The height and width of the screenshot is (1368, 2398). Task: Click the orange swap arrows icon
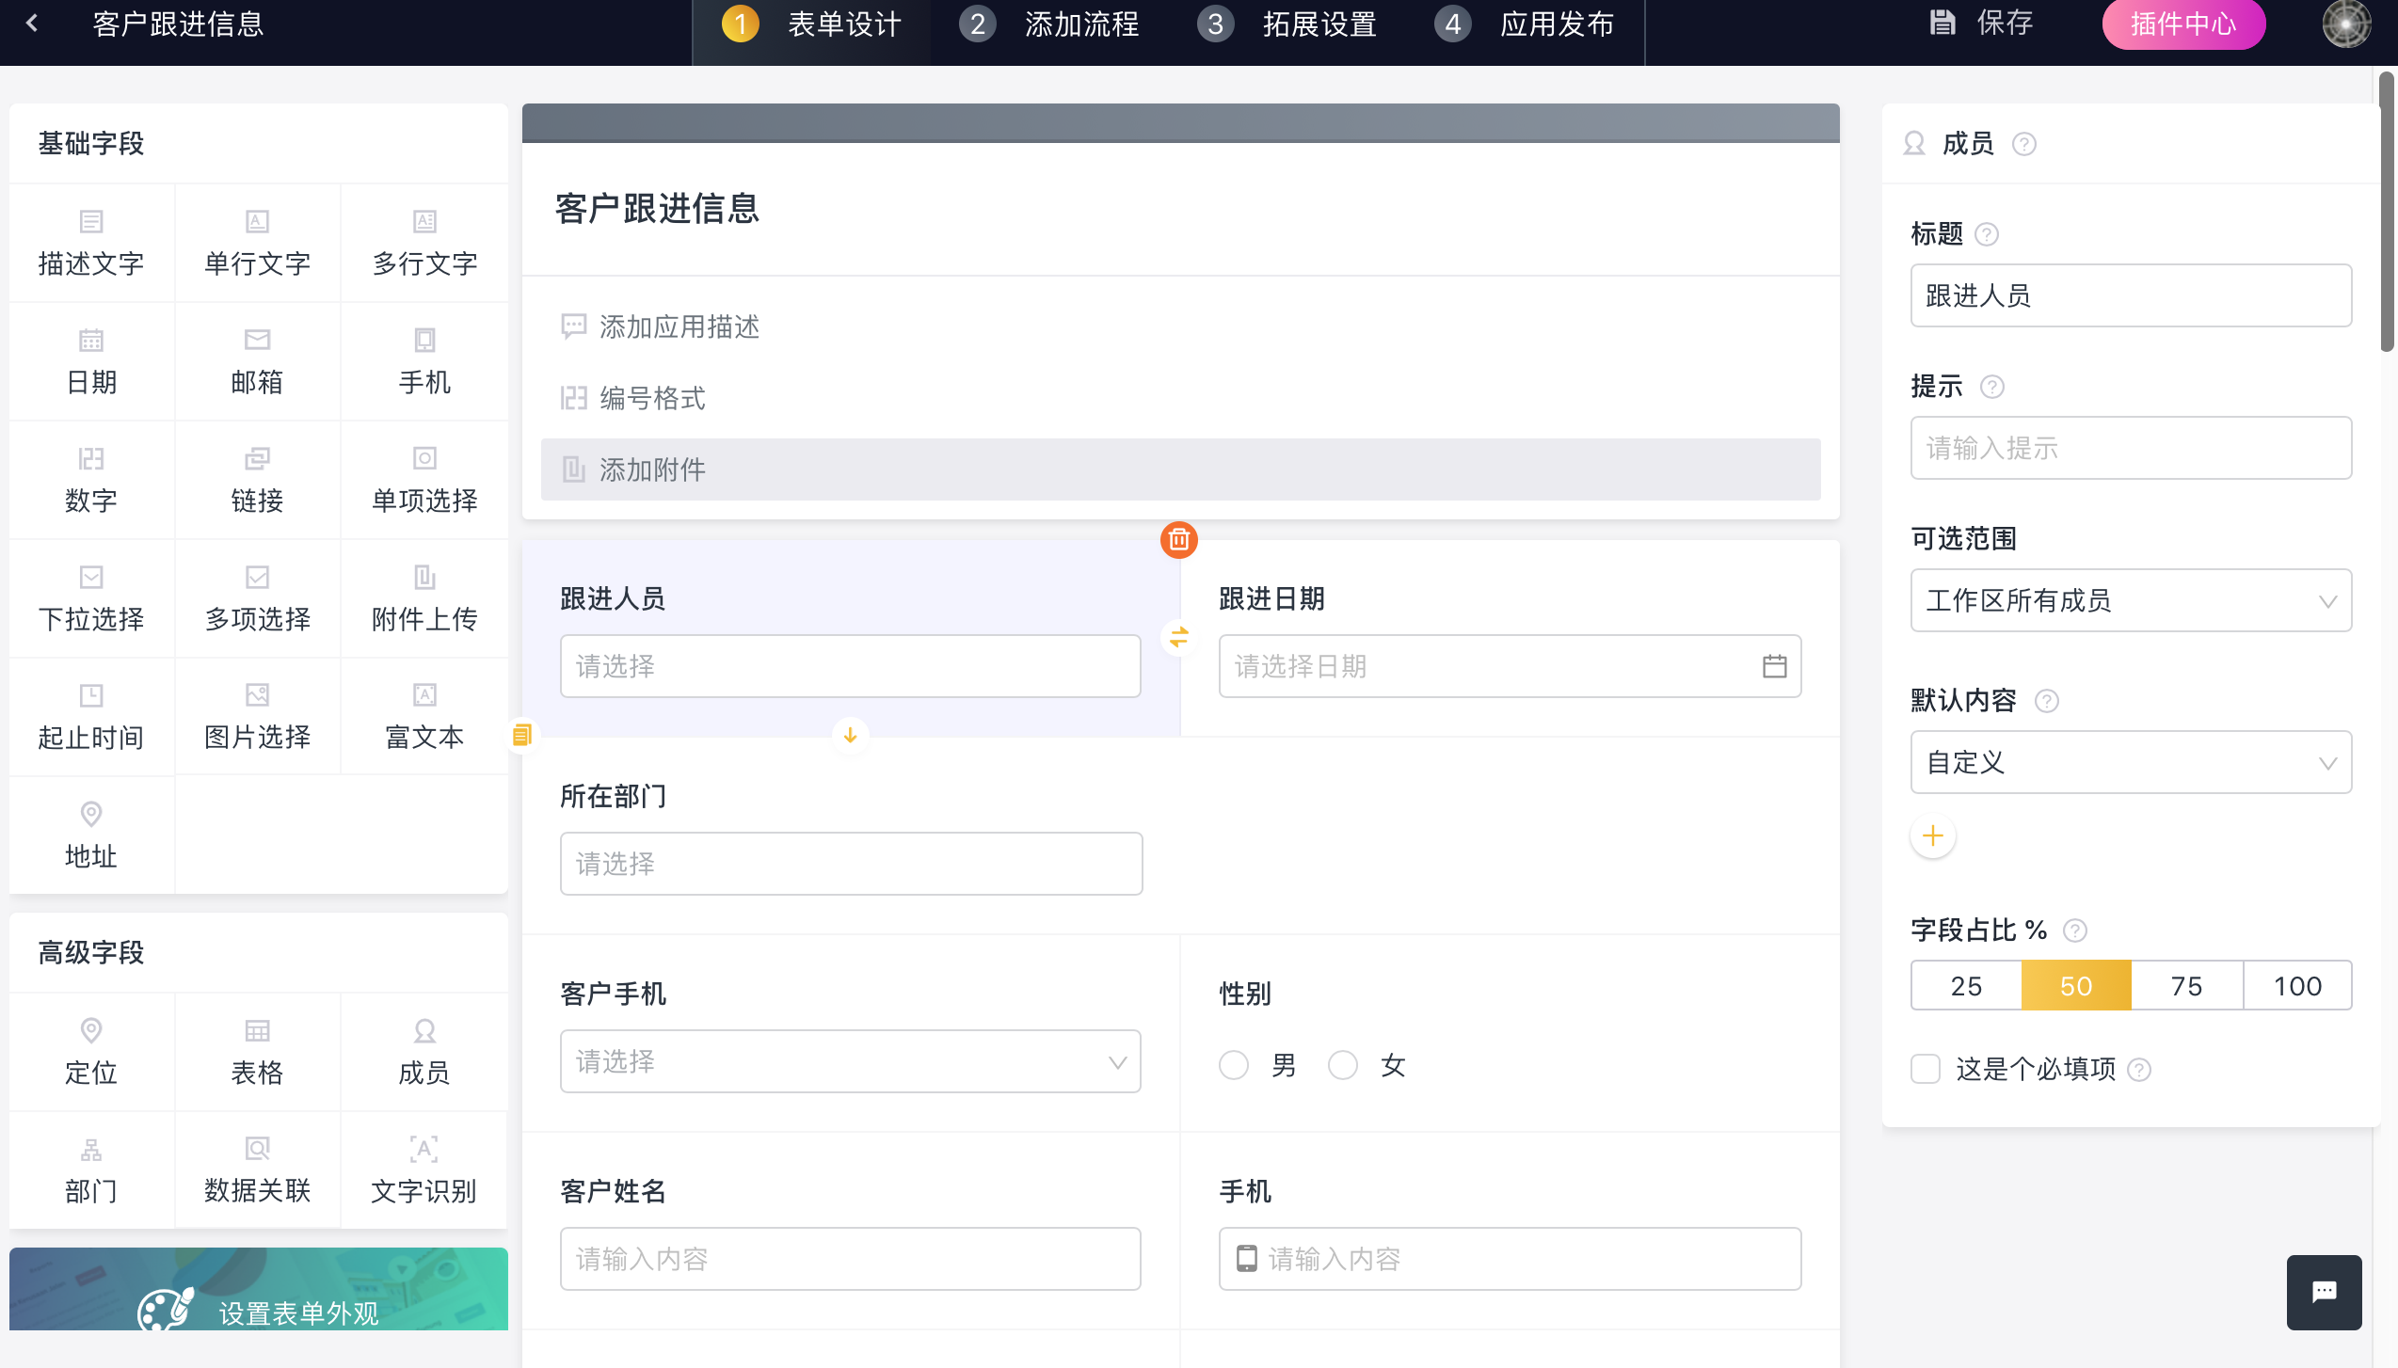tap(1178, 637)
